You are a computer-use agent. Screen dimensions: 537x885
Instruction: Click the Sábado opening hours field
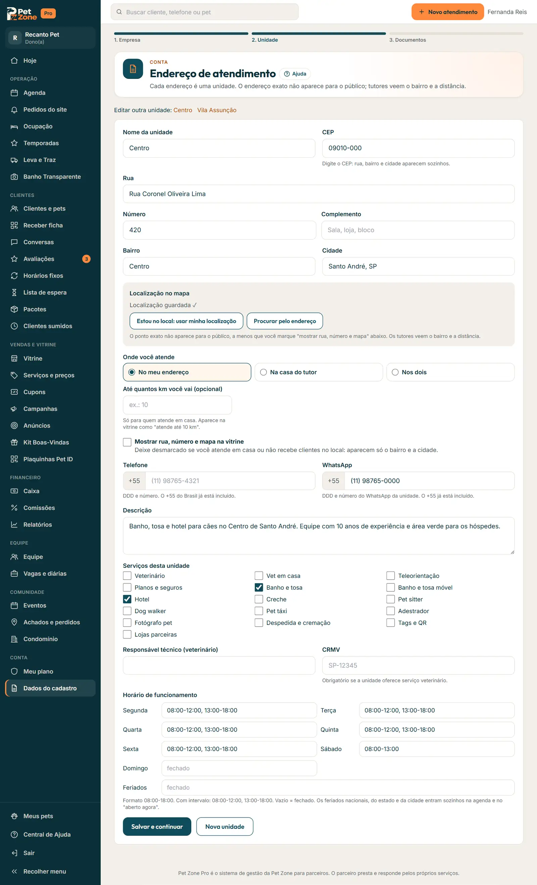click(437, 749)
